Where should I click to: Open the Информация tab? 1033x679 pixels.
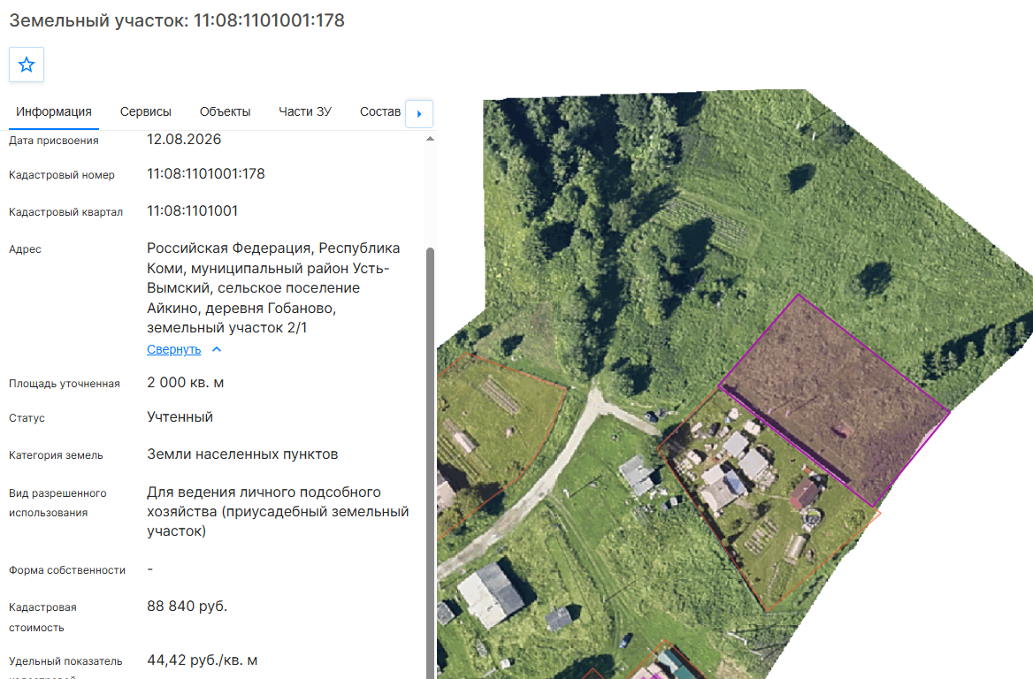point(54,112)
